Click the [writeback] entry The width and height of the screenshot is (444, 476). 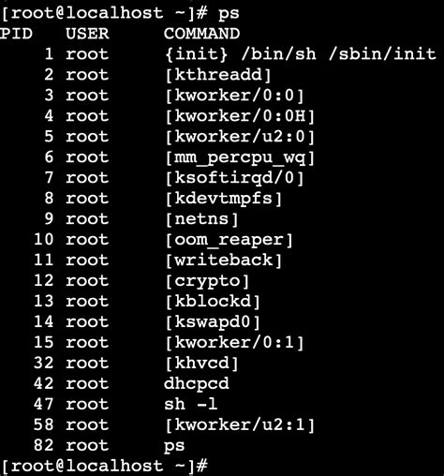[223, 260]
